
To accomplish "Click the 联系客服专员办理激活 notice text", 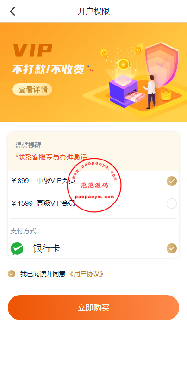I will coord(51,157).
